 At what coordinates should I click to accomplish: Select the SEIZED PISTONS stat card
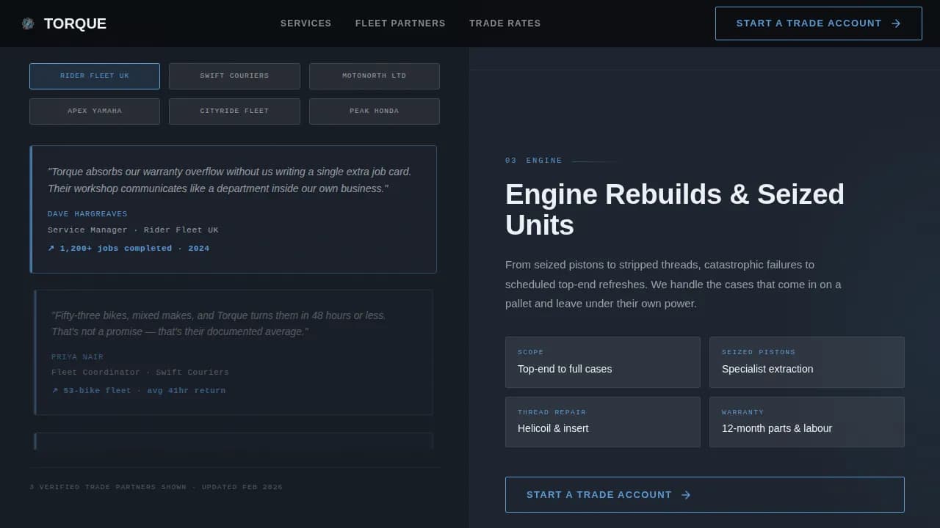pyautogui.click(x=806, y=362)
